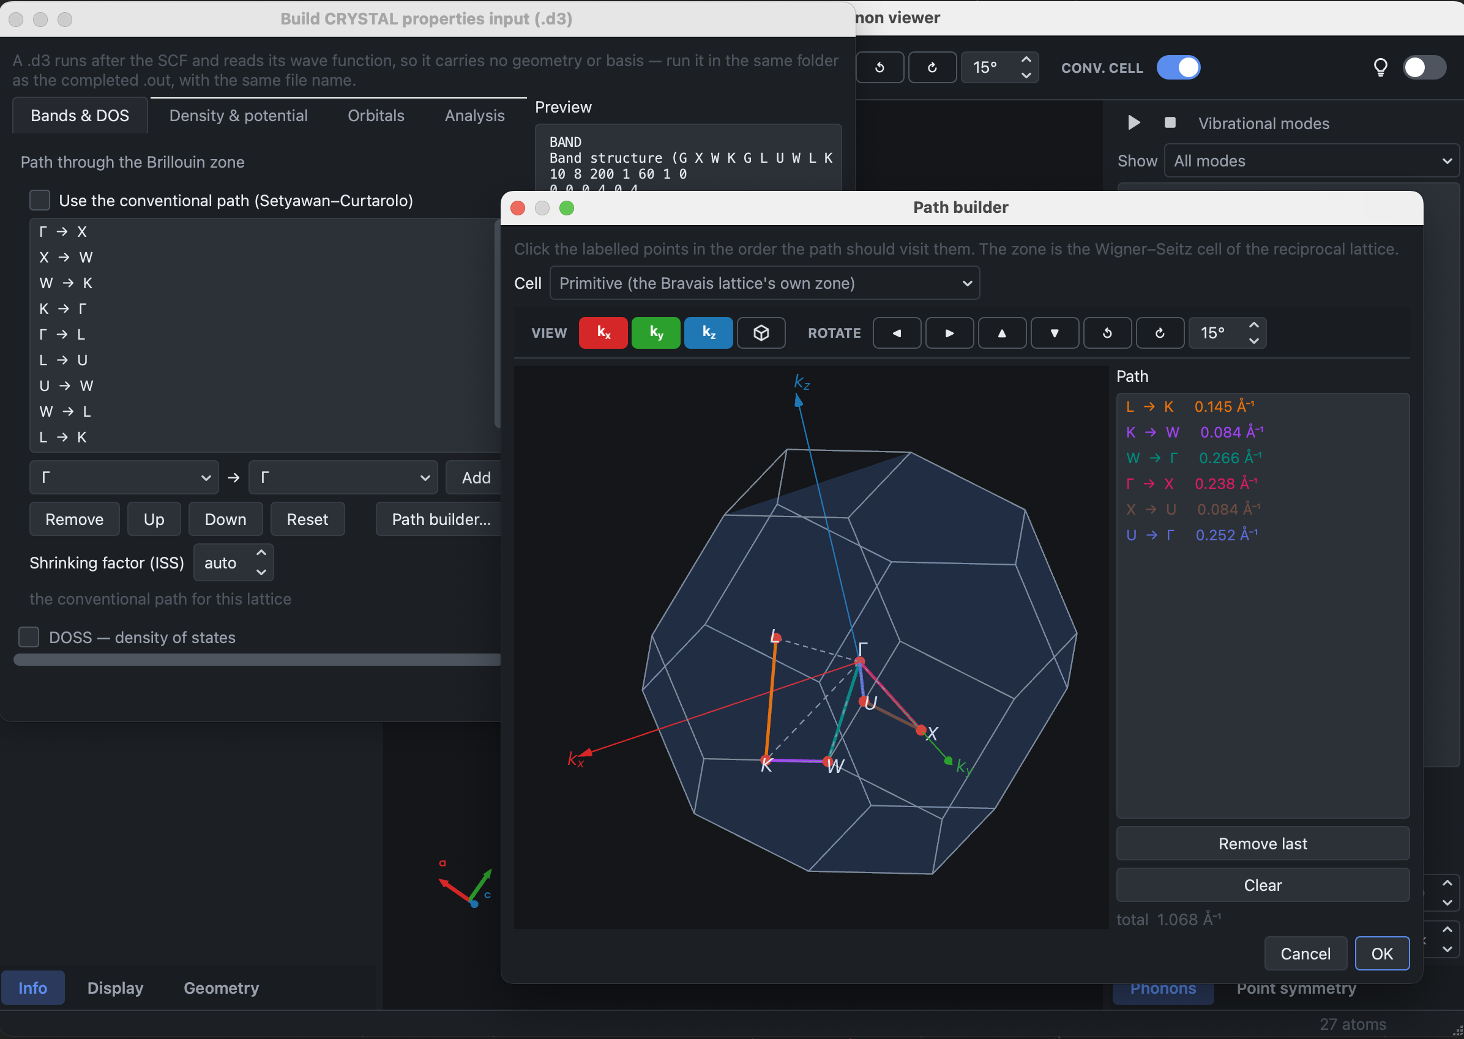Select the W → K path row
The width and height of the screenshot is (1464, 1039).
tap(263, 283)
